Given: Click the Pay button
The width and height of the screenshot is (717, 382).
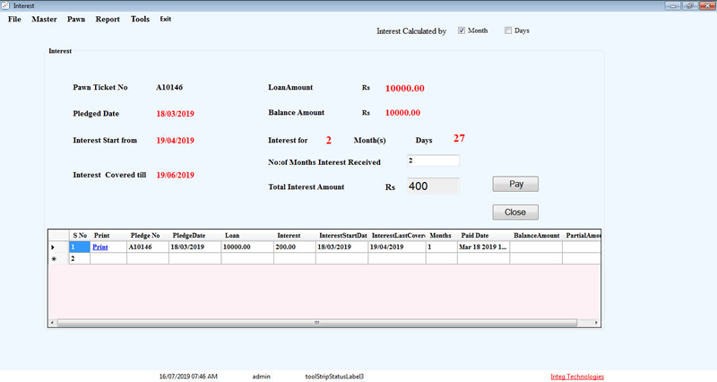Looking at the screenshot, I should point(515,184).
